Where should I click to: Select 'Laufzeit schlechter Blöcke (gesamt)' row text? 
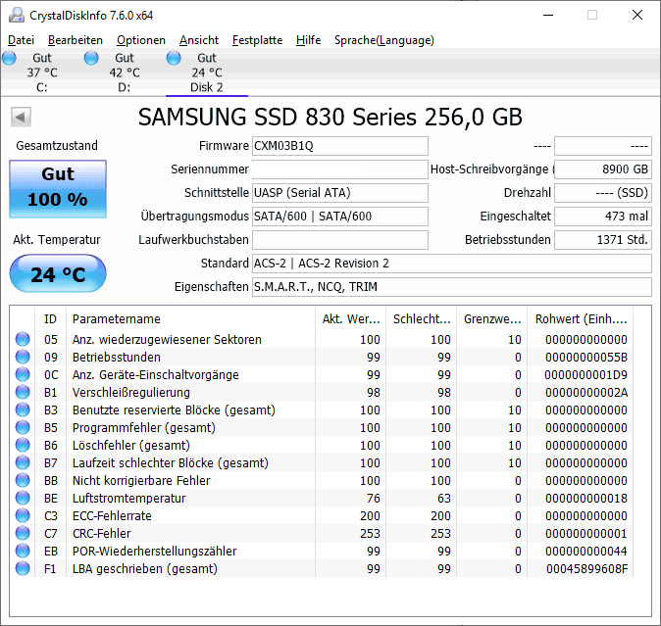[x=171, y=462]
